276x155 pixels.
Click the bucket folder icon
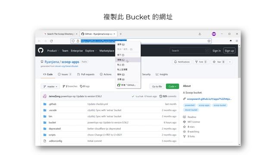pyautogui.click(x=45, y=122)
